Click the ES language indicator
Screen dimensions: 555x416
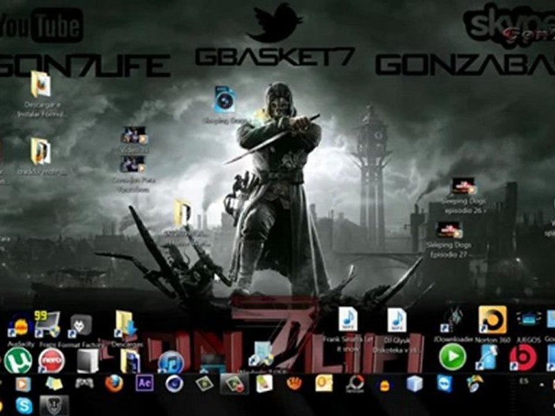[x=524, y=381]
